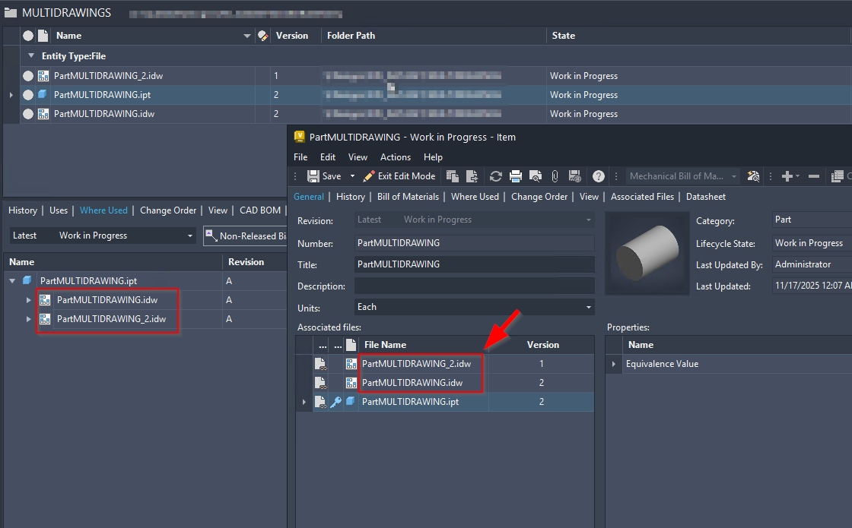Click the cylinder part thumbnail preview
The width and height of the screenshot is (852, 528).
click(x=647, y=253)
